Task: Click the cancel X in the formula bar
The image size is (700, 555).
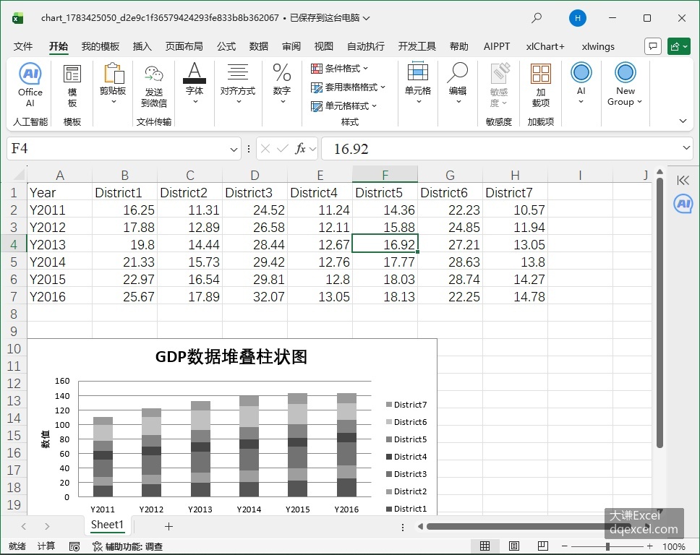Action: [x=265, y=149]
